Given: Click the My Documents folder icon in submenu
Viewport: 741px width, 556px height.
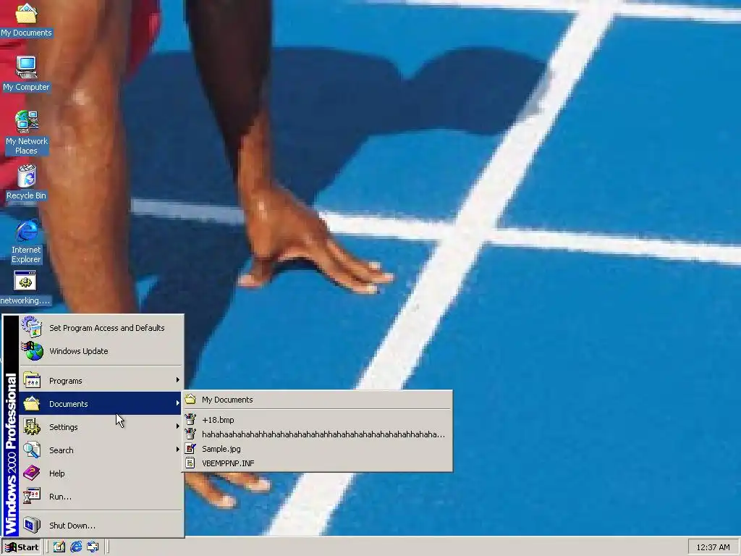Looking at the screenshot, I should point(190,400).
